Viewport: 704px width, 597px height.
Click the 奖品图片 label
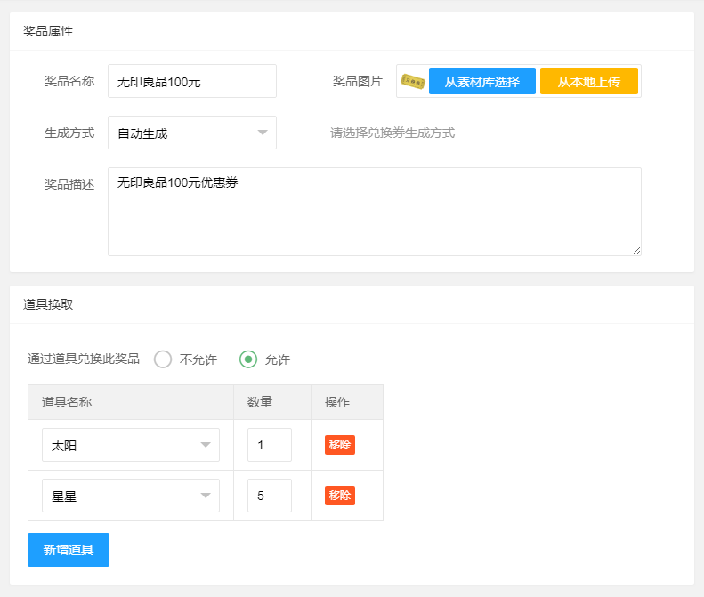point(358,81)
